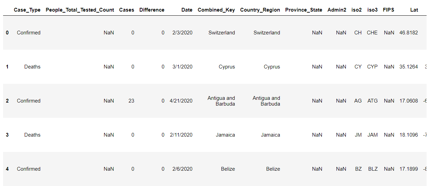Click the Admin2 column header
429x186 pixels.
point(337,10)
